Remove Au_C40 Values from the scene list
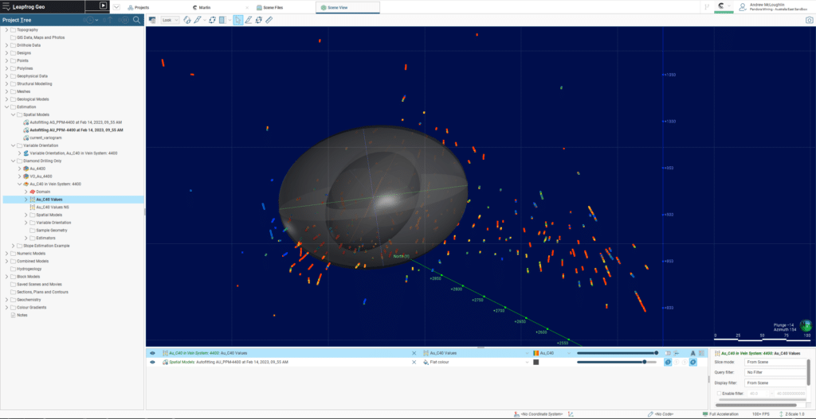 [x=414, y=352]
